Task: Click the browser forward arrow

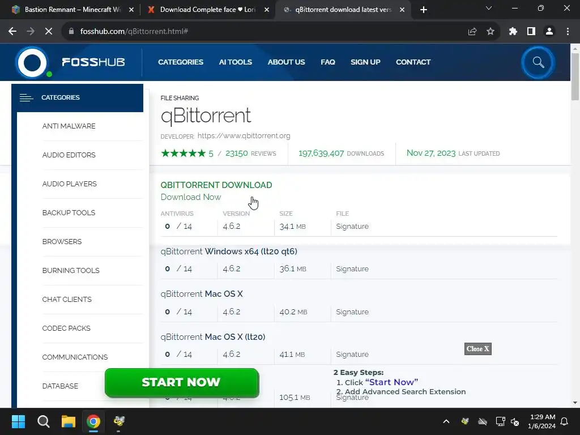Action: click(31, 32)
